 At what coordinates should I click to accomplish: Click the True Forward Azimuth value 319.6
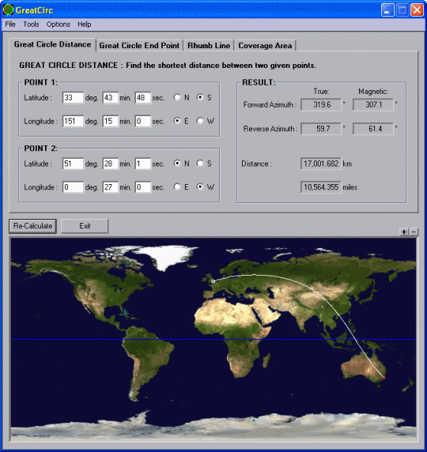click(321, 104)
